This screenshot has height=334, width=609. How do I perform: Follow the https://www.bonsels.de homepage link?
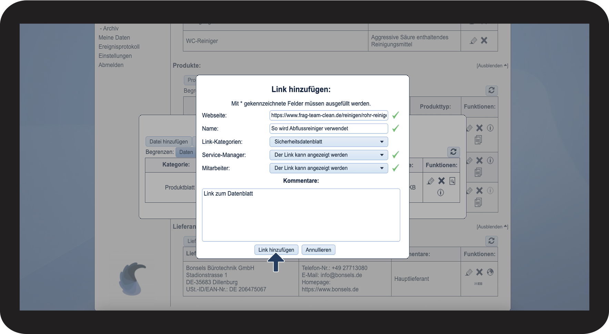[x=330, y=290]
